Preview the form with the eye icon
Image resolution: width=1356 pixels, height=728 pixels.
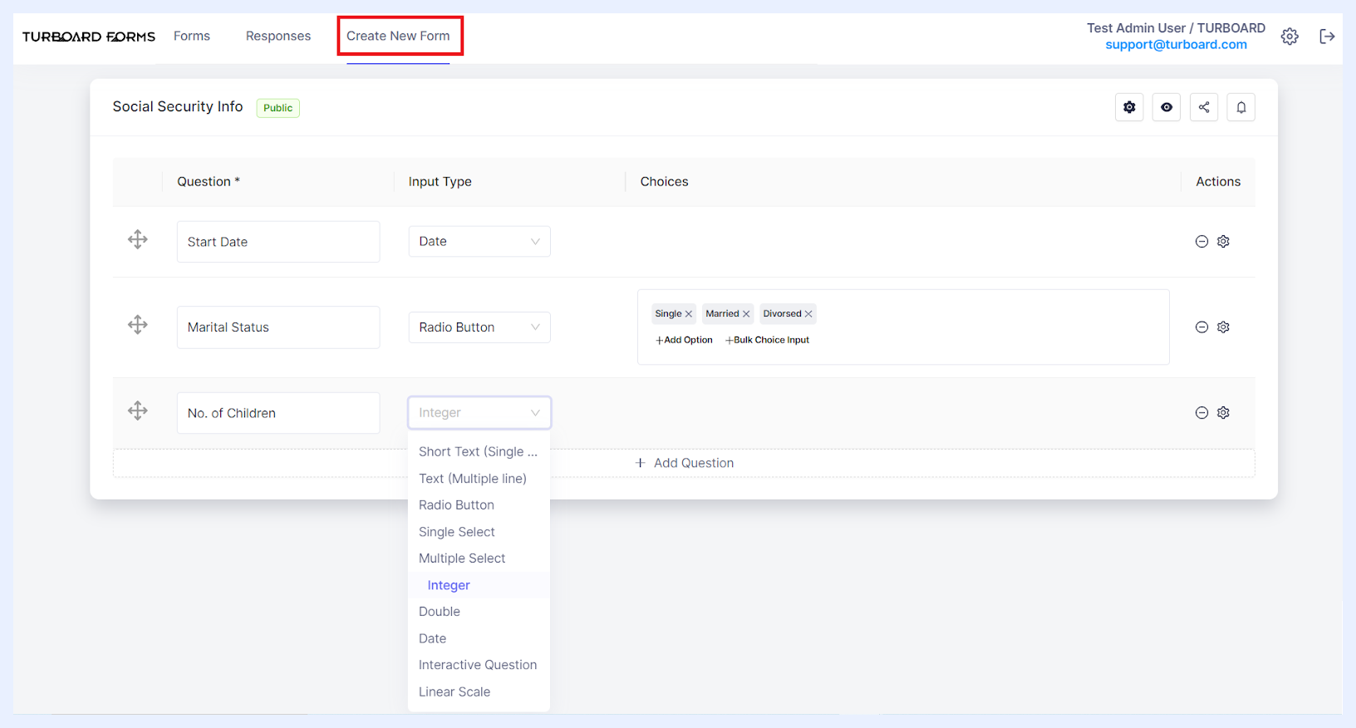pos(1167,107)
